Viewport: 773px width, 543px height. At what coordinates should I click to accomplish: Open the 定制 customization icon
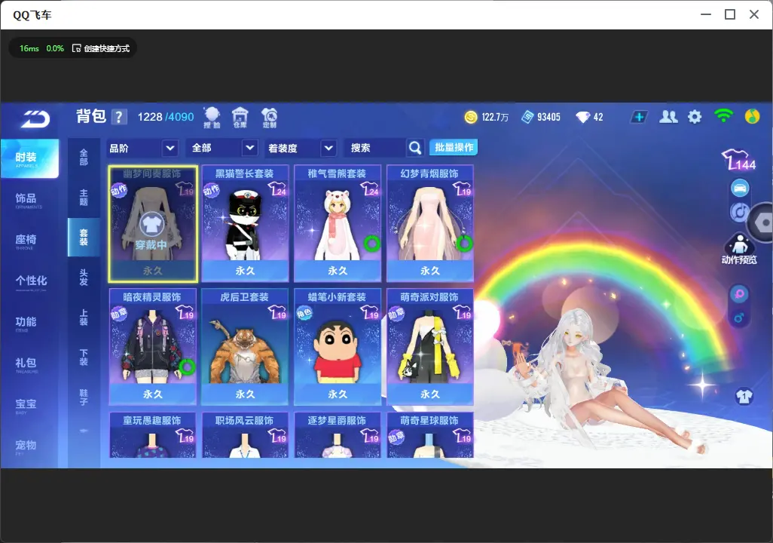[269, 118]
